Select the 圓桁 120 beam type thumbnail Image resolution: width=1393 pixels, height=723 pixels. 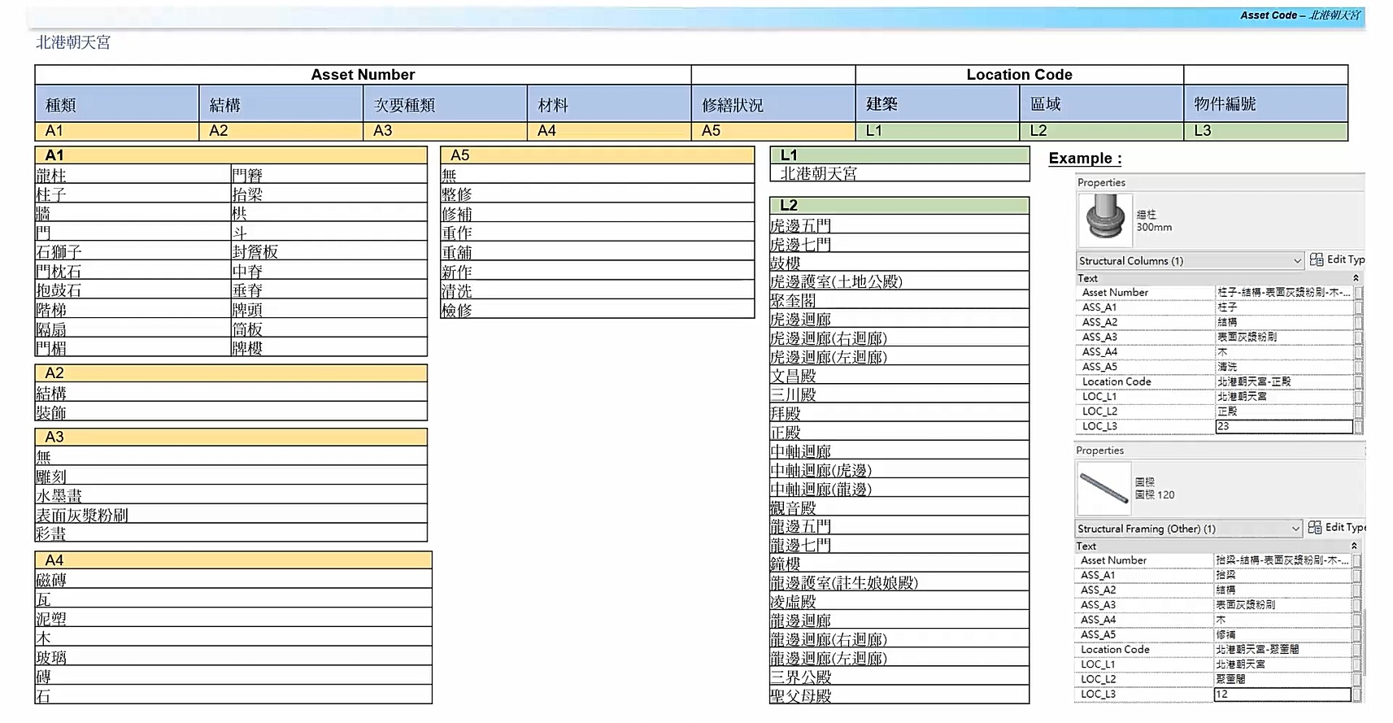pos(1104,488)
